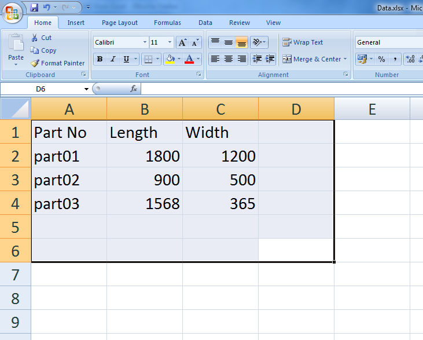The width and height of the screenshot is (423, 340).
Task: Toggle Top Align
Action: (215, 42)
